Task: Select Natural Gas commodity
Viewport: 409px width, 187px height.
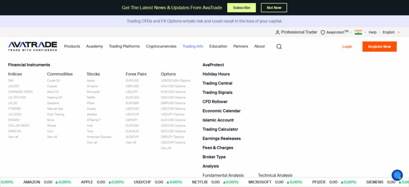Action: [55, 109]
